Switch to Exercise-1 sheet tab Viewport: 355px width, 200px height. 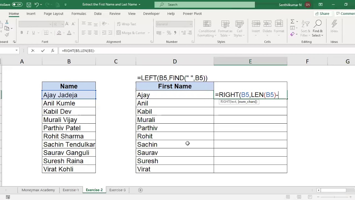[71, 190]
